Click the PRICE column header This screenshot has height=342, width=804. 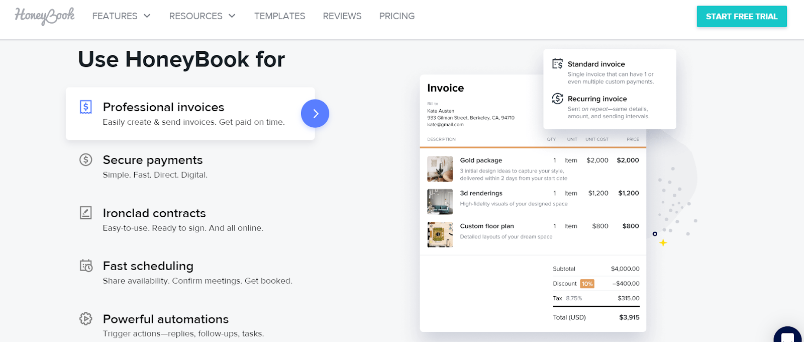633,139
